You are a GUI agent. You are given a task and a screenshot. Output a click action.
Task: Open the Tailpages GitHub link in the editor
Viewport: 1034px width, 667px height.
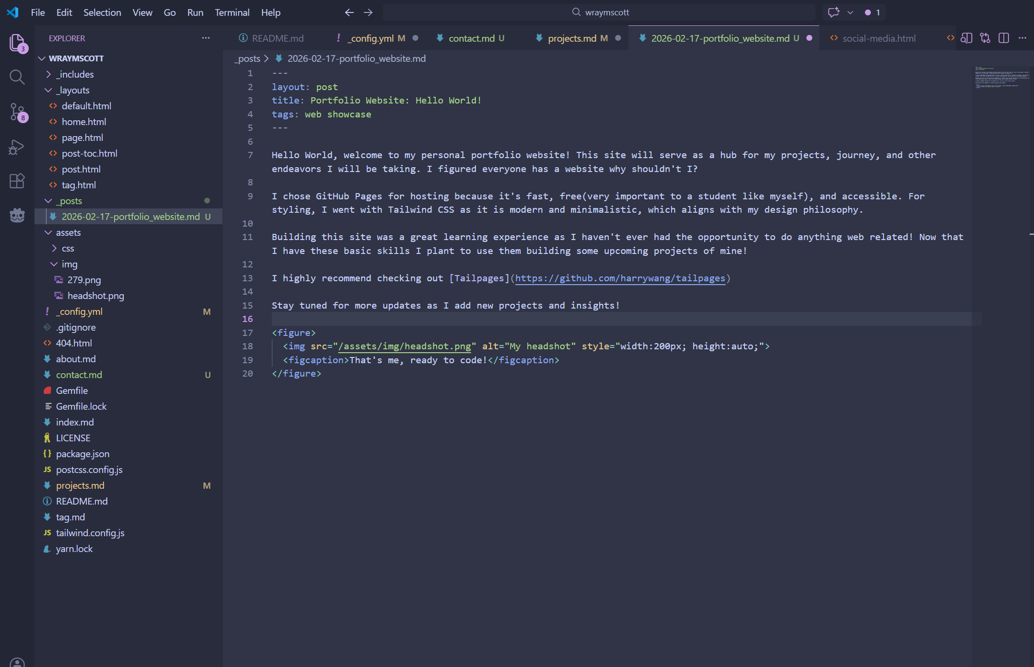[x=620, y=278]
